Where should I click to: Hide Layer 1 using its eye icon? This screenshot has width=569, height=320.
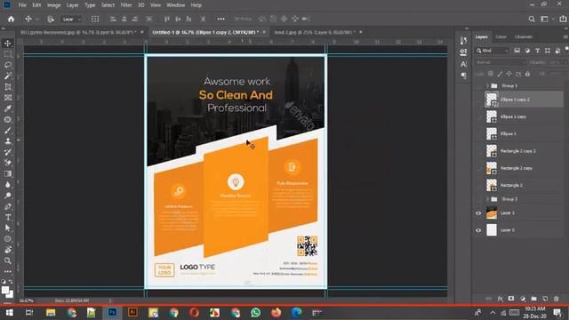click(x=478, y=213)
